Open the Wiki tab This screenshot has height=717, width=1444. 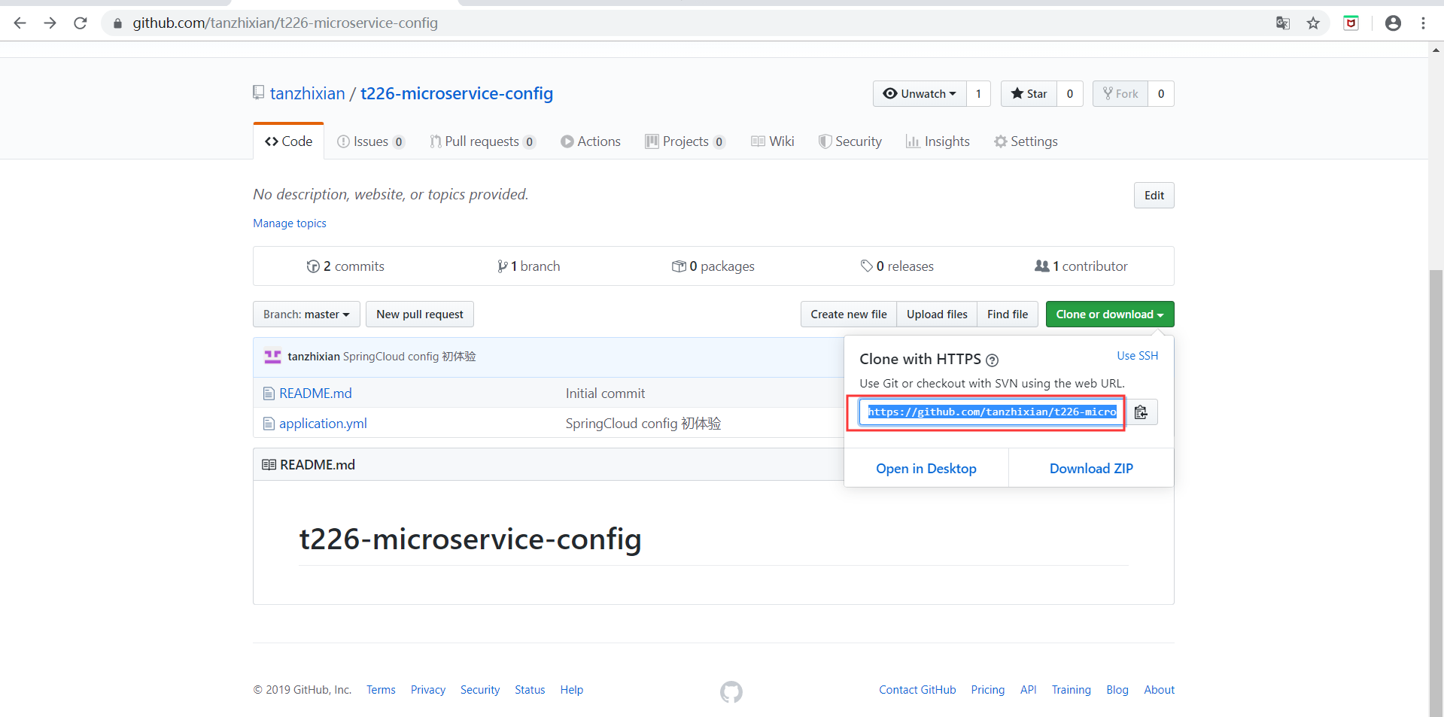(773, 141)
